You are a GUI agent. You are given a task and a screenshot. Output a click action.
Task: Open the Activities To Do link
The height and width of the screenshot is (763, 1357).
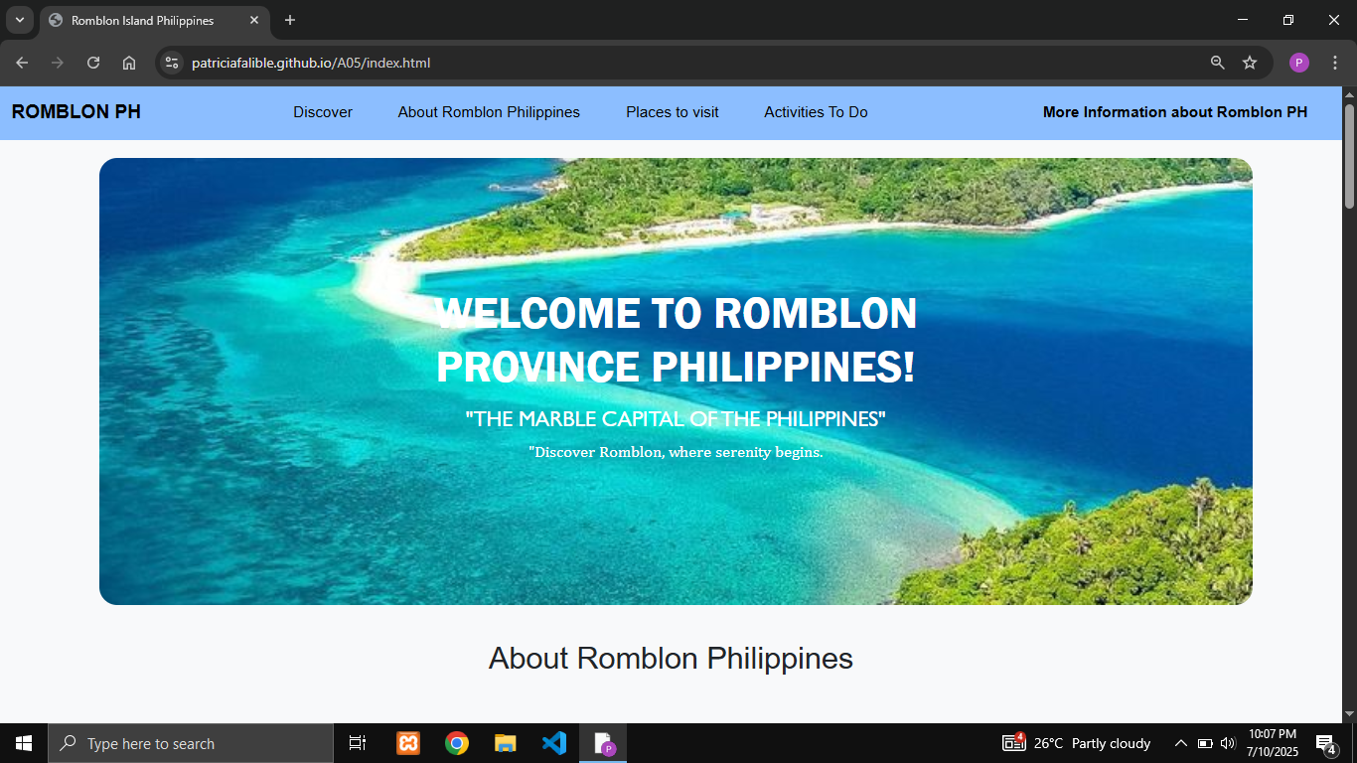[816, 112]
